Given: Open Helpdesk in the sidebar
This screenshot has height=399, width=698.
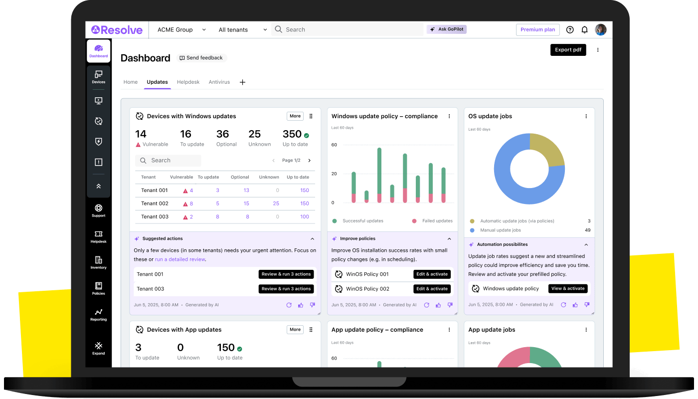Looking at the screenshot, I should (98, 236).
